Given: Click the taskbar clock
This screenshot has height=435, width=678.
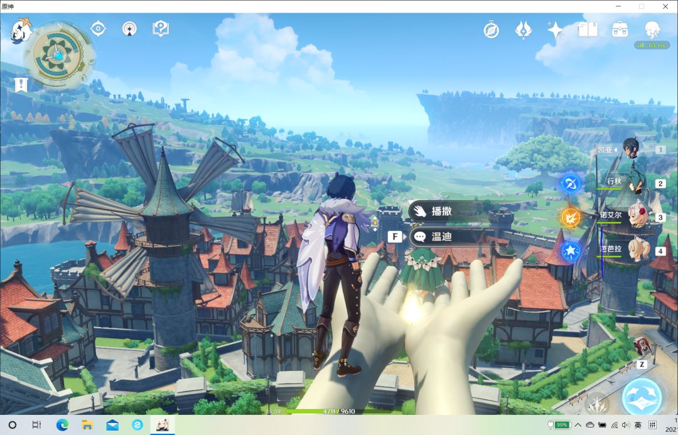Looking at the screenshot, I should point(673,425).
